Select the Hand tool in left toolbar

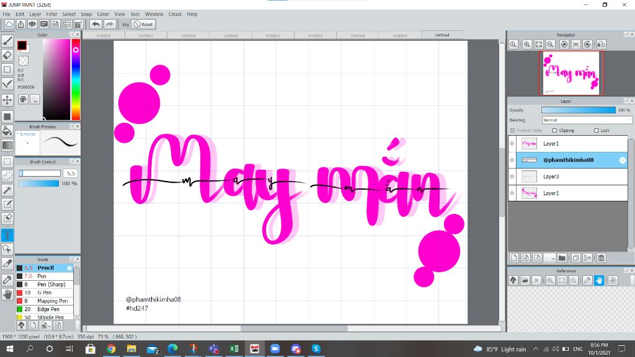pos(7,294)
